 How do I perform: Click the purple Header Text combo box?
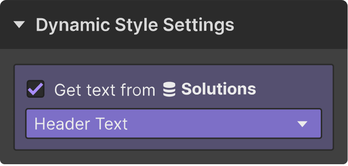[174, 124]
